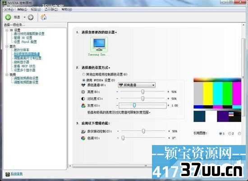Click the brightness sun icon
Image resolution: width=248 pixels, height=181 pixels.
pos(83,92)
